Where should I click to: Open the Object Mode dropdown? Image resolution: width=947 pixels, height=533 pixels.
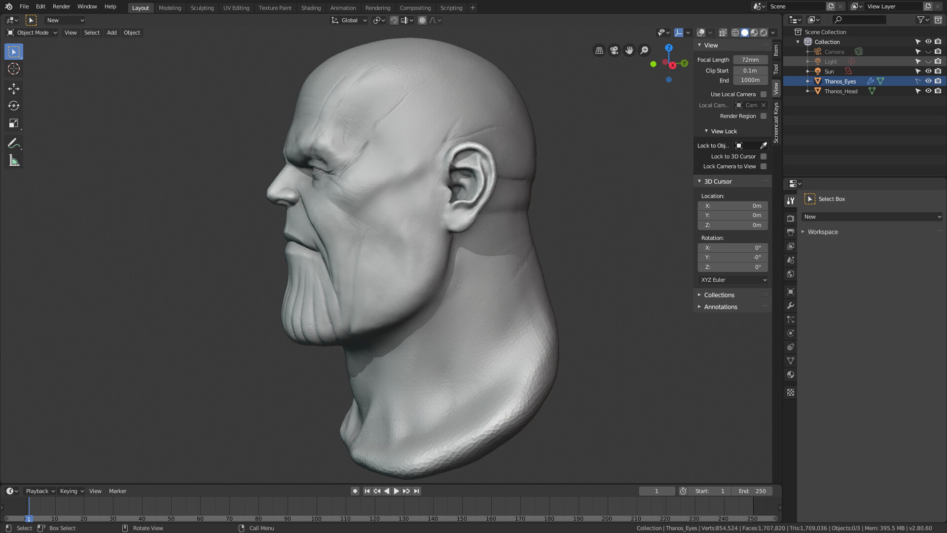32,33
